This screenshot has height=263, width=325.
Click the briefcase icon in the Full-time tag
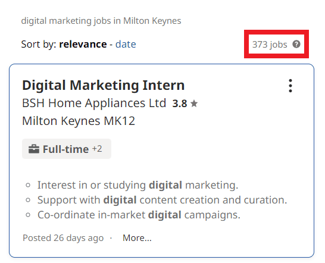[34, 149]
